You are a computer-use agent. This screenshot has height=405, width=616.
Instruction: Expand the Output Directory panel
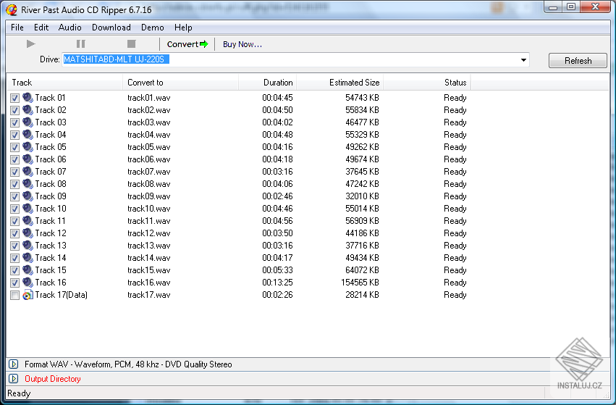coord(13,379)
